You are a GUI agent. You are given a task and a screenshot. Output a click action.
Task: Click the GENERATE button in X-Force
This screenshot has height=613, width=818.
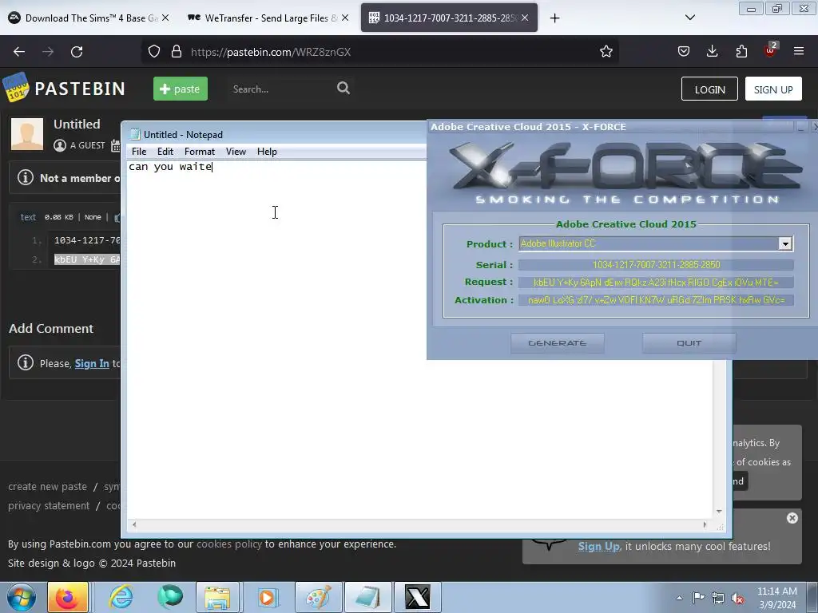557,343
